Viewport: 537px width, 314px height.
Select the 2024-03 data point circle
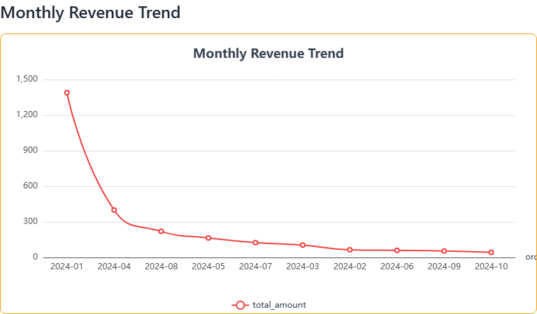(x=303, y=245)
